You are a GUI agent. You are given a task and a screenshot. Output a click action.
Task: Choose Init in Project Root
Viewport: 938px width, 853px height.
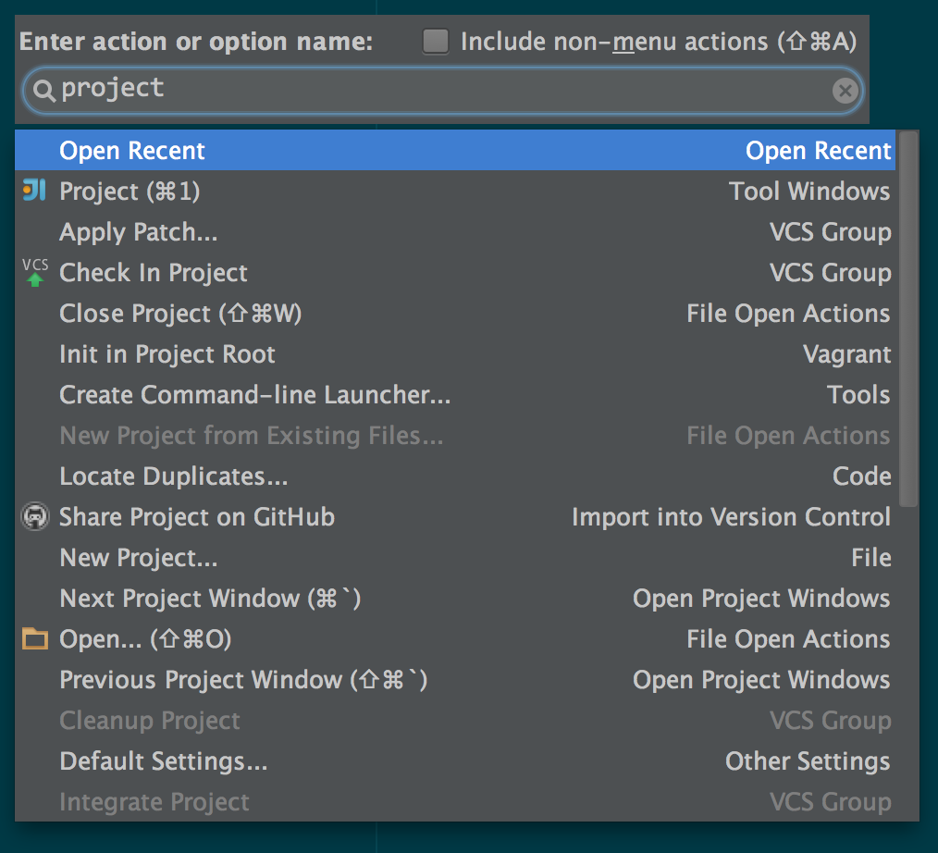(455, 353)
